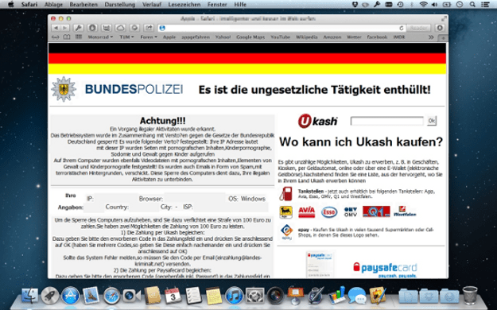Click the key icon in the Safari toolbar
Viewport: 497px width, 310px height.
pos(79,28)
